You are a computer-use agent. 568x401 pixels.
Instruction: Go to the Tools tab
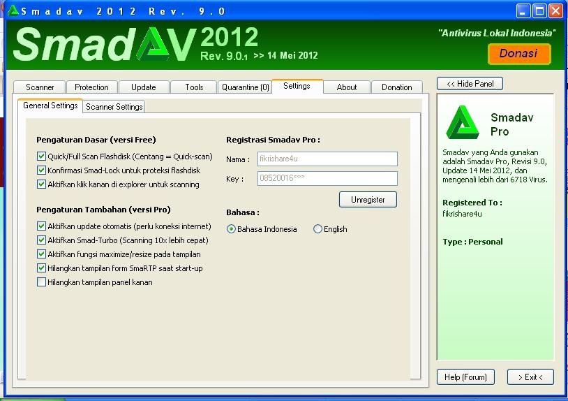(x=194, y=87)
